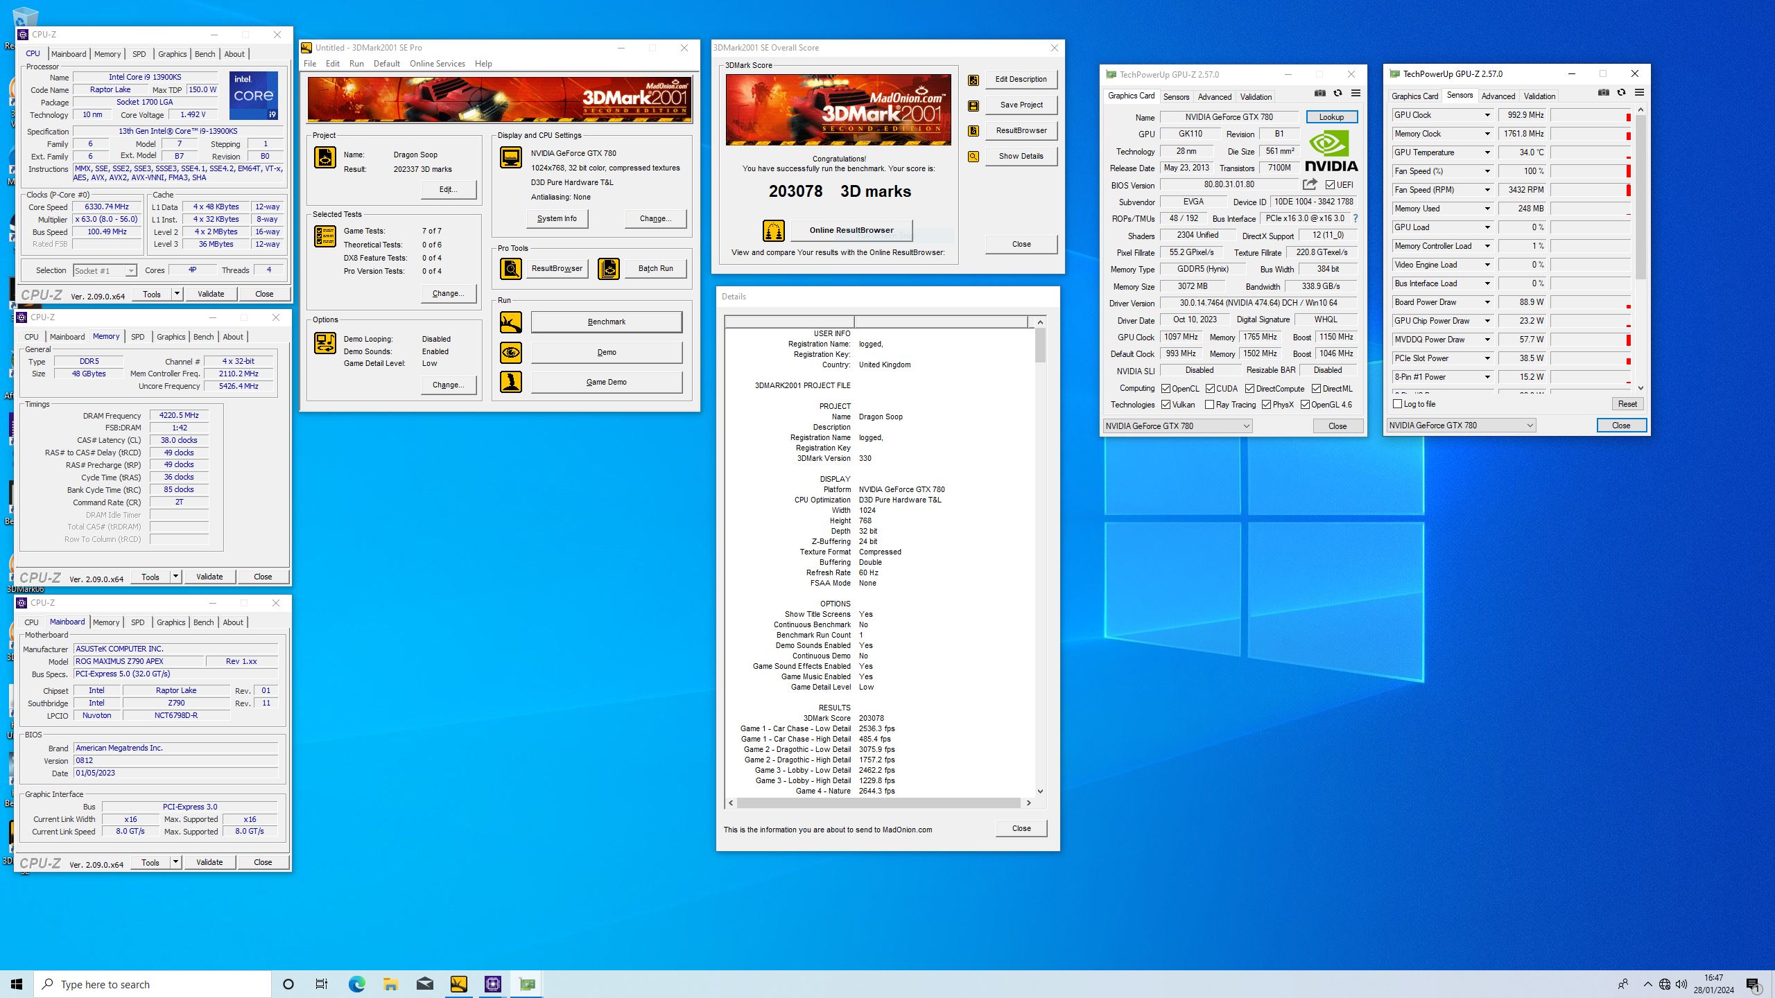Click the Benchmark run icon in 3DMark2001
1775x998 pixels.
[x=511, y=322]
